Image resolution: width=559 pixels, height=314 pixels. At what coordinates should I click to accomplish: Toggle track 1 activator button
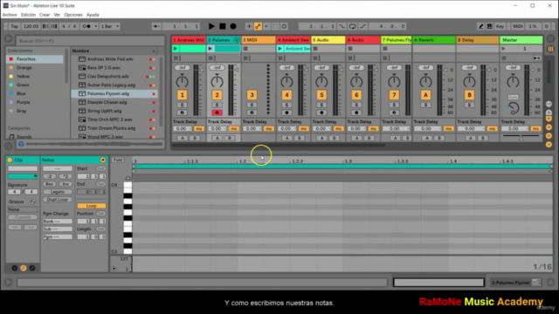tap(182, 95)
